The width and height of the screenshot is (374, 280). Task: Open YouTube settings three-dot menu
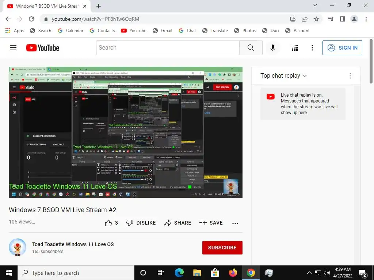click(312, 48)
